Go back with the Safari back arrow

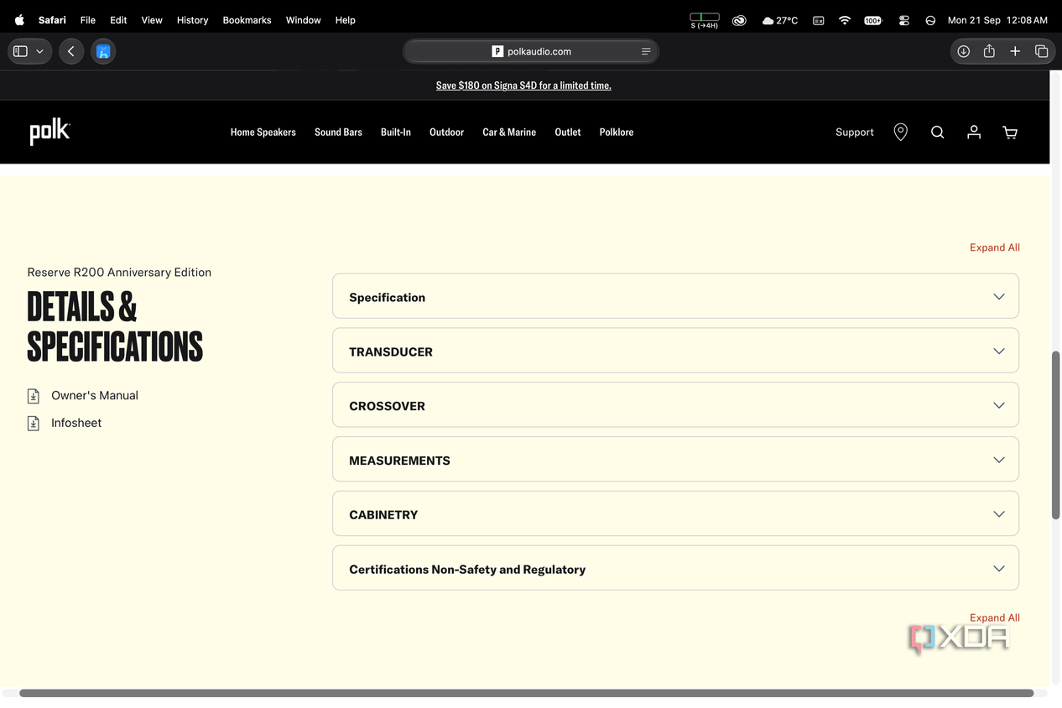coord(71,51)
